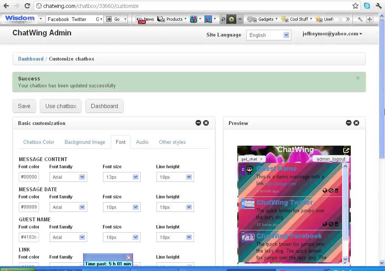Dismiss the Success notification with the X
This screenshot has width=385, height=271.
point(358,78)
